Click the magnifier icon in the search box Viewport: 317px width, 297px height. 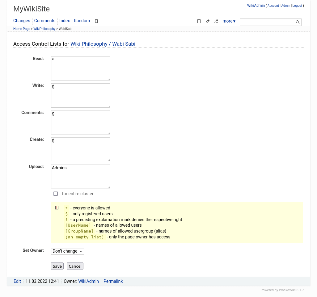point(297,22)
